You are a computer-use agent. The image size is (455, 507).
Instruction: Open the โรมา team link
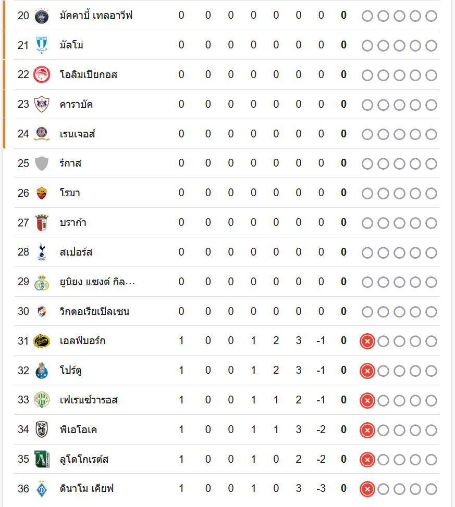point(70,193)
